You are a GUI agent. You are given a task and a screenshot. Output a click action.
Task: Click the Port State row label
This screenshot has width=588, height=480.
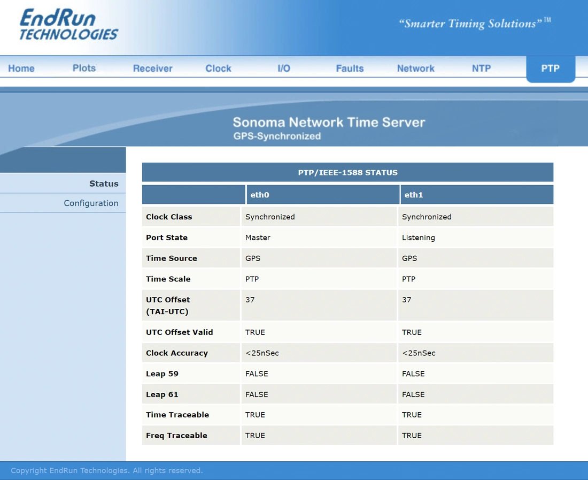pos(167,238)
